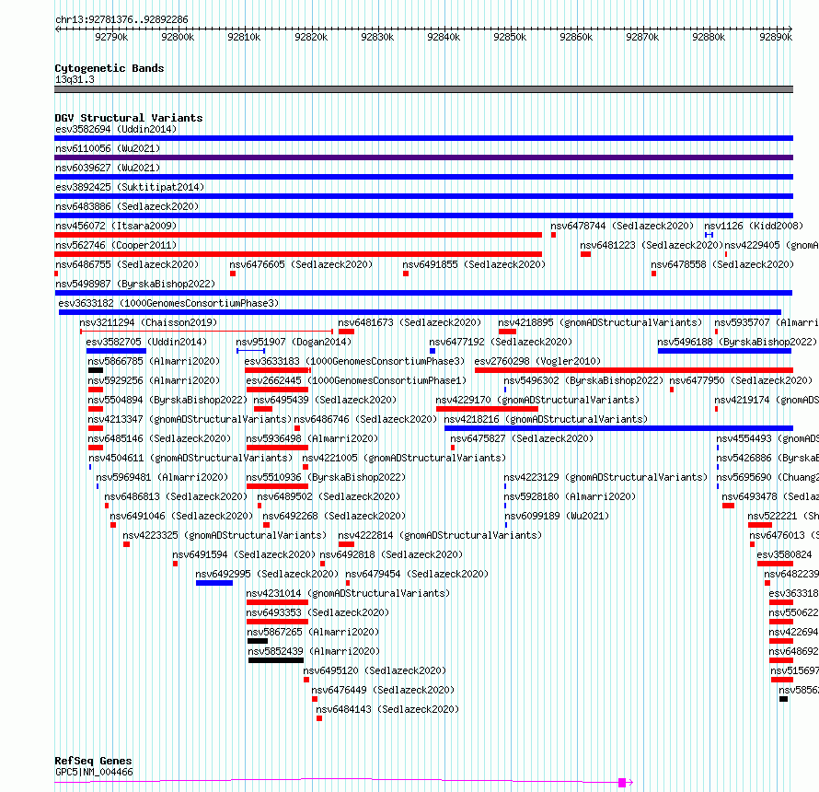This screenshot has width=819, height=792.
Task: Select nsv6481673 (Sedlazeck2020) label
Action: 409,322
